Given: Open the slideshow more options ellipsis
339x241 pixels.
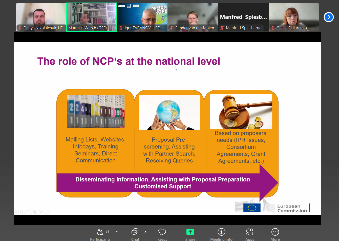Looking at the screenshot, I should pos(47,212).
